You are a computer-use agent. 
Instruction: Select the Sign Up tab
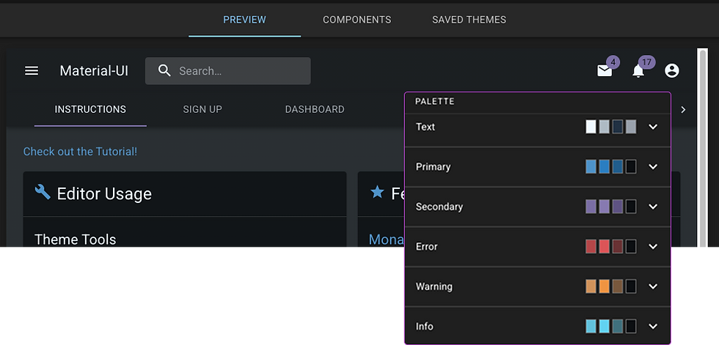(202, 109)
